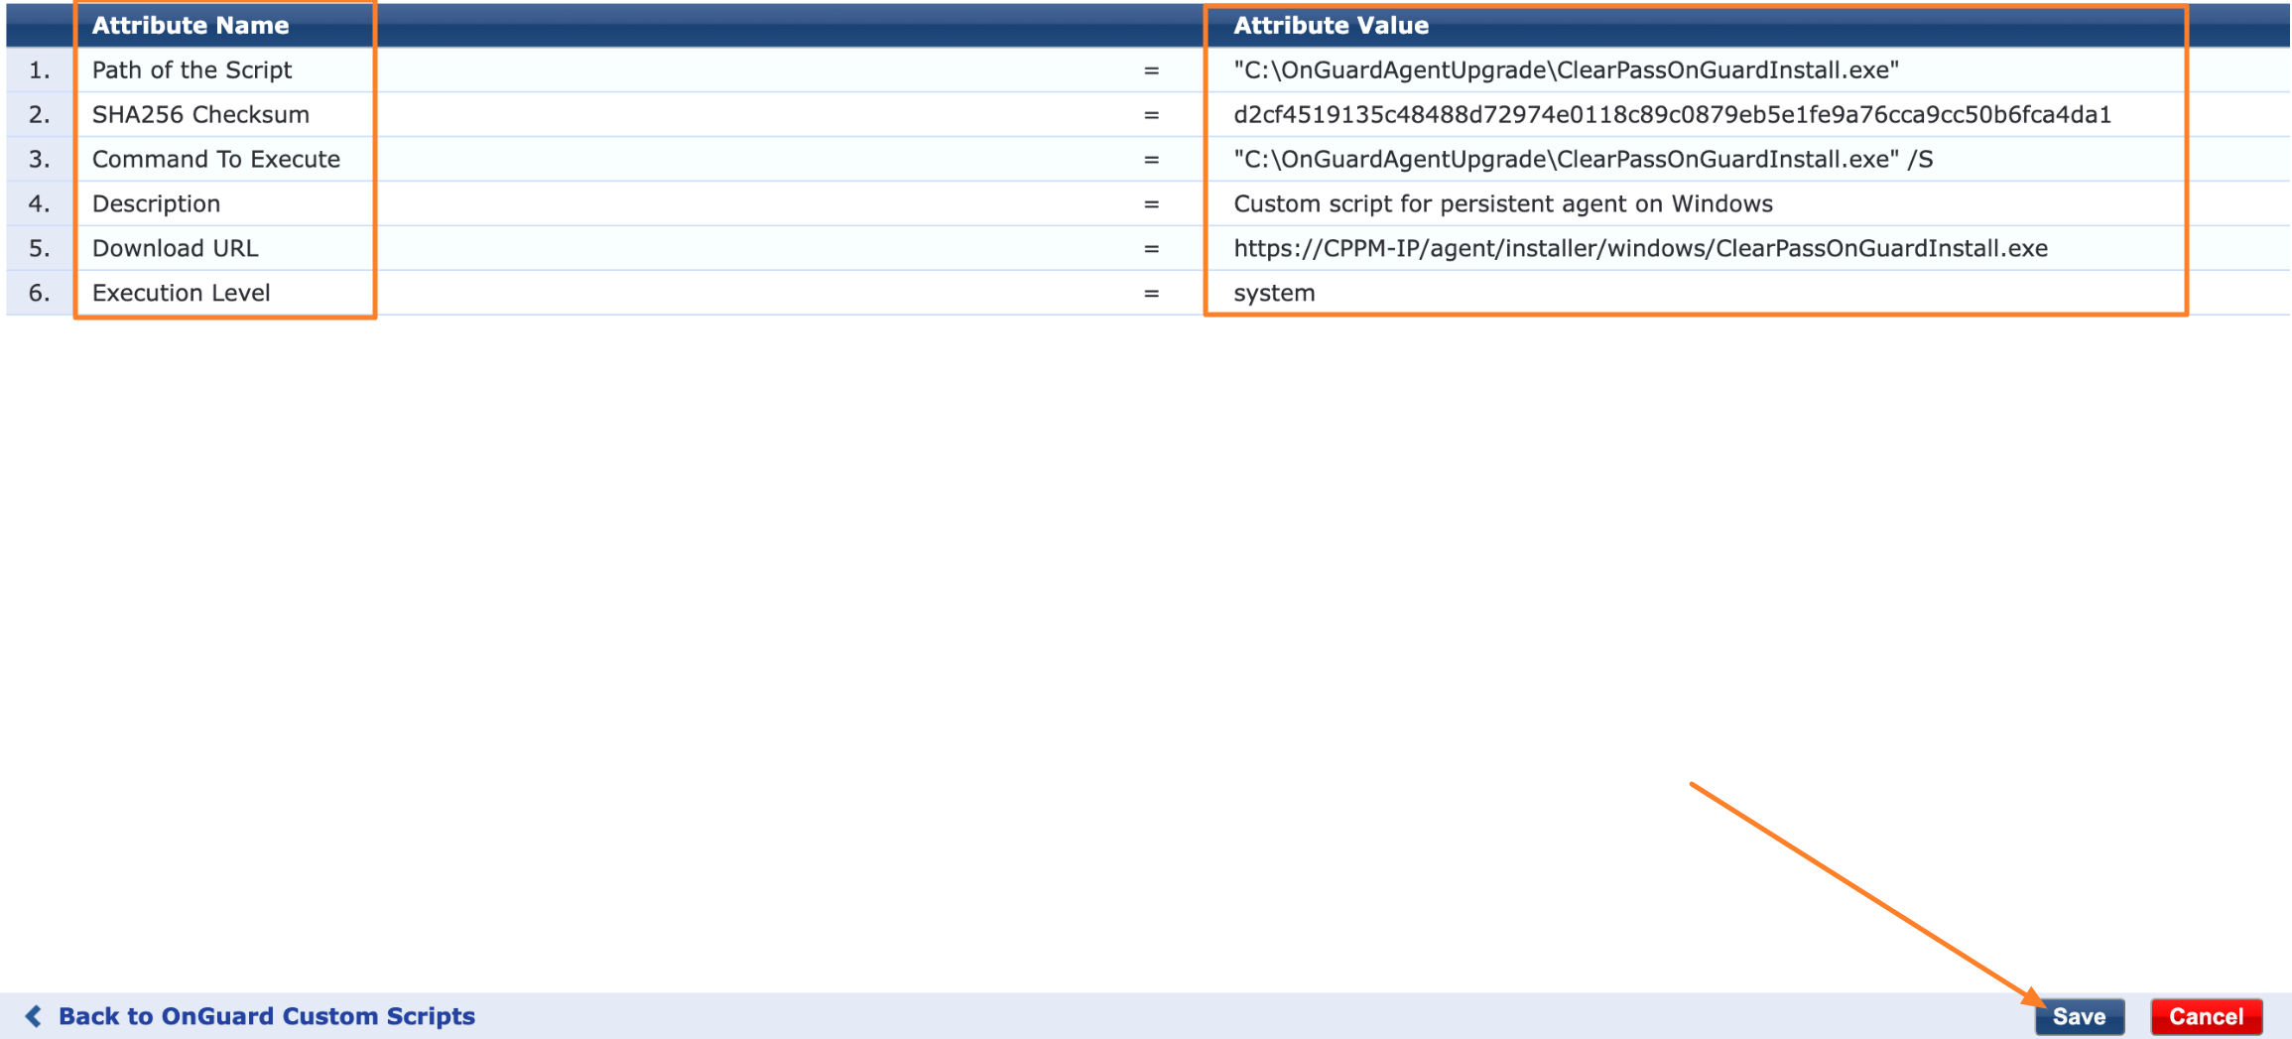Click the Attribute Name column header
This screenshot has height=1039, width=2292.
[x=191, y=26]
